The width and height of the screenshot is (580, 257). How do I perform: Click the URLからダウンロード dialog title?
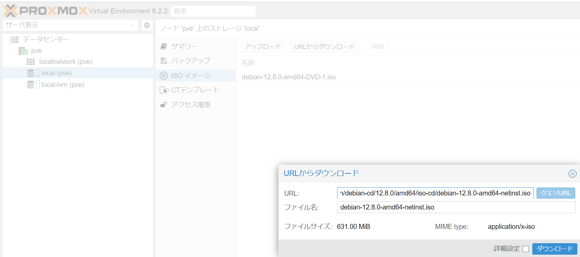(x=321, y=173)
